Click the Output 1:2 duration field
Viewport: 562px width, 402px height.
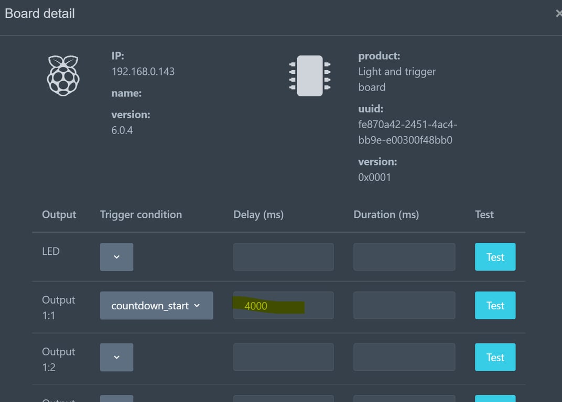[404, 358]
